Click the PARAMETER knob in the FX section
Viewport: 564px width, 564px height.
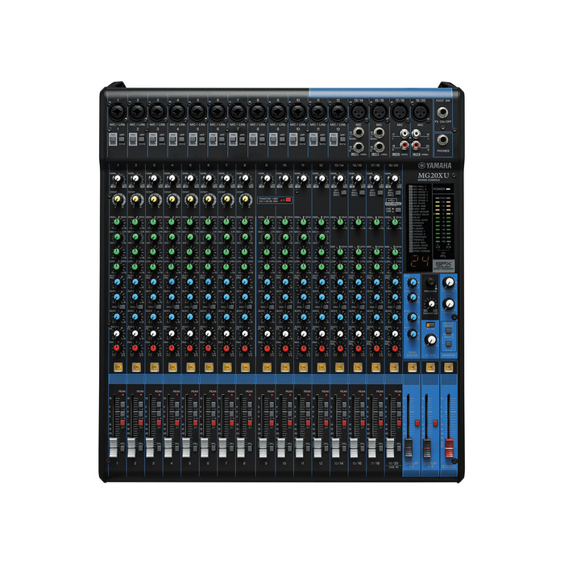pos(430,305)
